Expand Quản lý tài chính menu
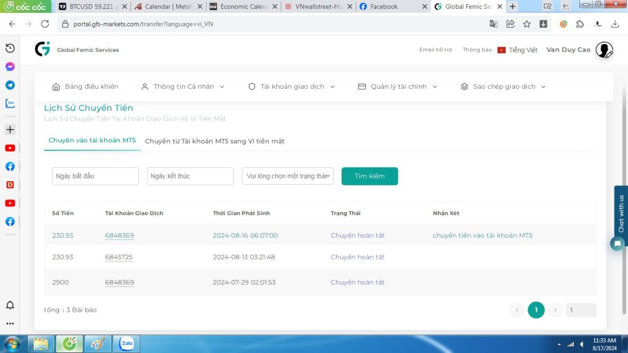The height and width of the screenshot is (353, 628). tap(397, 86)
